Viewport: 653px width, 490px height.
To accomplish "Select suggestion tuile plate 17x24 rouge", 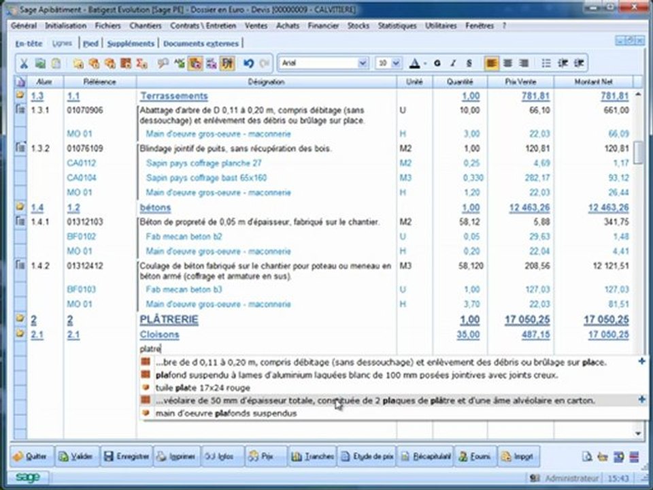I will (203, 388).
